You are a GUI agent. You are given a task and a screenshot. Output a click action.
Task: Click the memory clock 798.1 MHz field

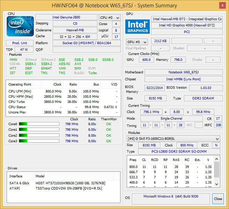coord(151,112)
